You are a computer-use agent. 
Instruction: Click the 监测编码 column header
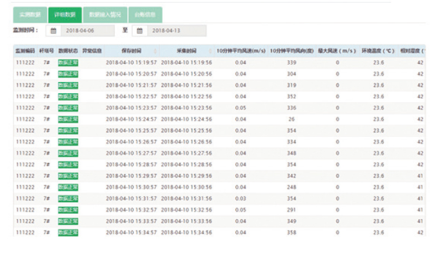coord(24,50)
